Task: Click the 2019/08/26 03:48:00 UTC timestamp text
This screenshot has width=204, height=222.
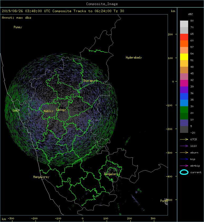Action: (x=26, y=11)
